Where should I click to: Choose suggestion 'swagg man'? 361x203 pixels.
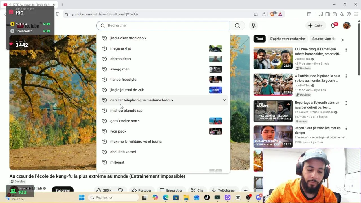163,69
